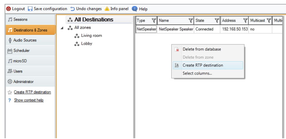Choose Create RTP destination in context menu
286x139 pixels.
click(208, 65)
